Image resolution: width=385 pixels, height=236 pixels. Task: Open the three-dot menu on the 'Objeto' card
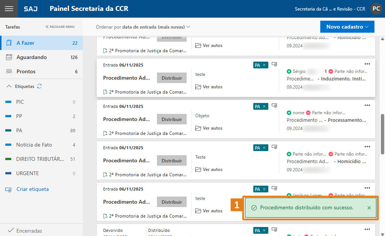point(367,106)
